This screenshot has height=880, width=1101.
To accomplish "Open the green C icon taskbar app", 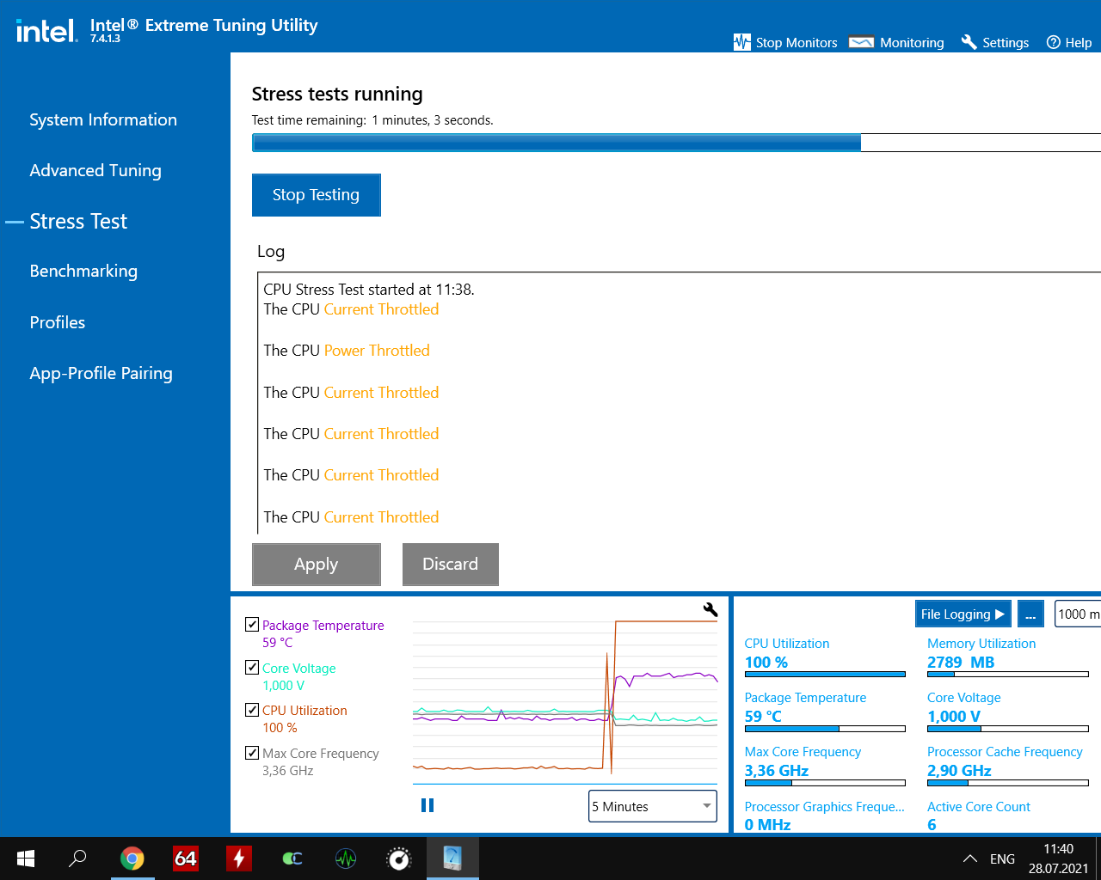I will [x=292, y=859].
